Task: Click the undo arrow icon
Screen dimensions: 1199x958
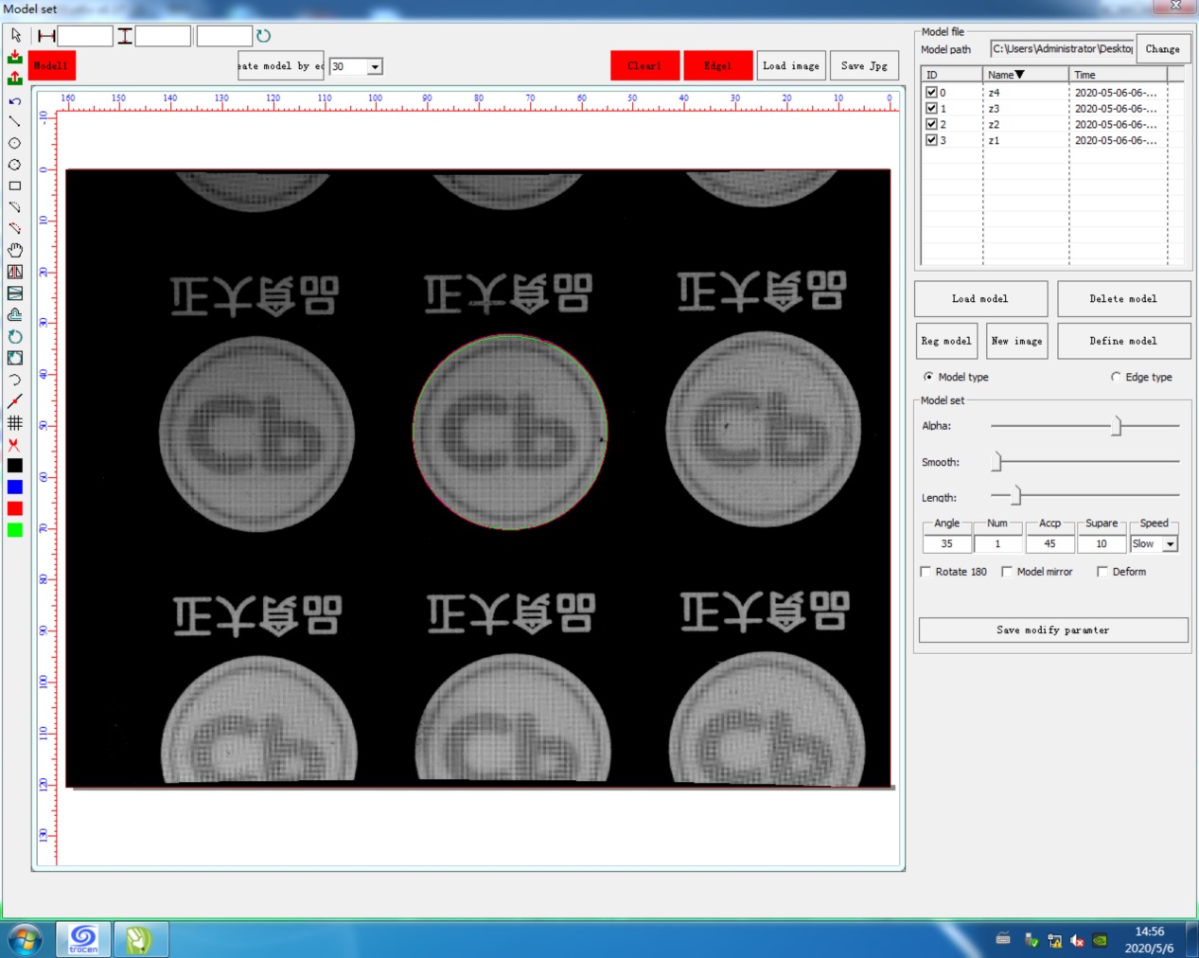Action: pos(14,101)
